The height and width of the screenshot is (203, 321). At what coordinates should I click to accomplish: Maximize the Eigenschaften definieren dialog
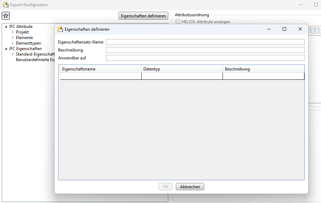tap(284, 29)
